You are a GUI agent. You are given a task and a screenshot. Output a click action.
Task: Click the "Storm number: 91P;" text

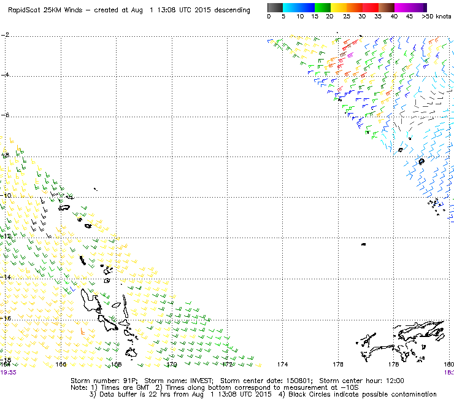104,381
